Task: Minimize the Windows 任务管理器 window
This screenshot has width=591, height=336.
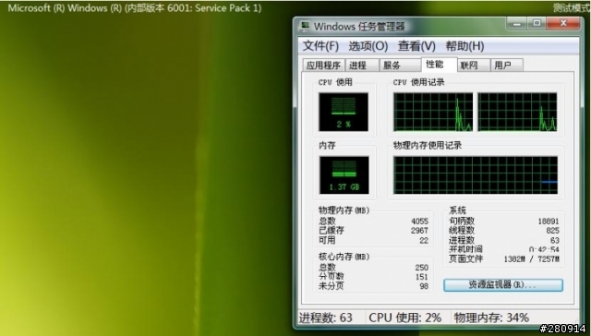Action: pos(517,24)
